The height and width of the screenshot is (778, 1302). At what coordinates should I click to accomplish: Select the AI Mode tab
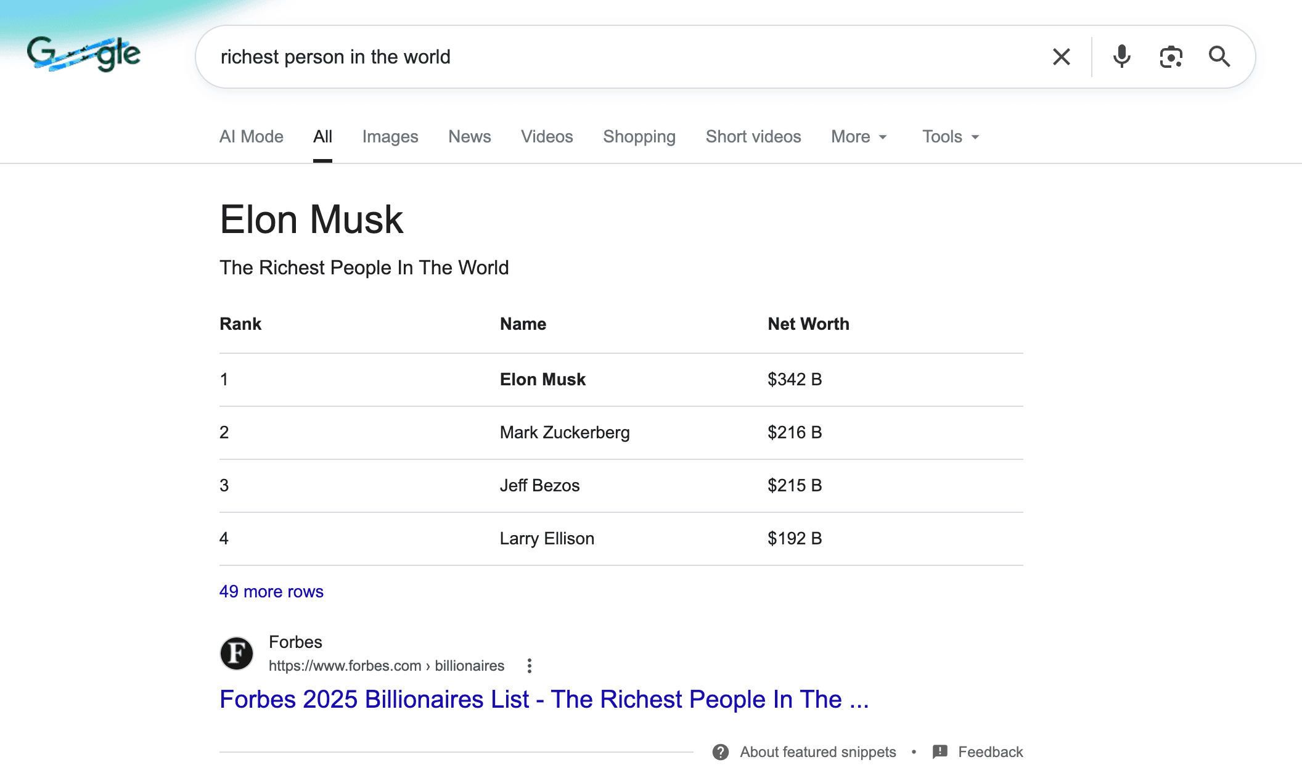pos(251,136)
